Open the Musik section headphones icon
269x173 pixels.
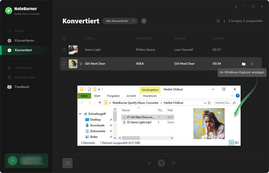pyautogui.click(x=9, y=31)
